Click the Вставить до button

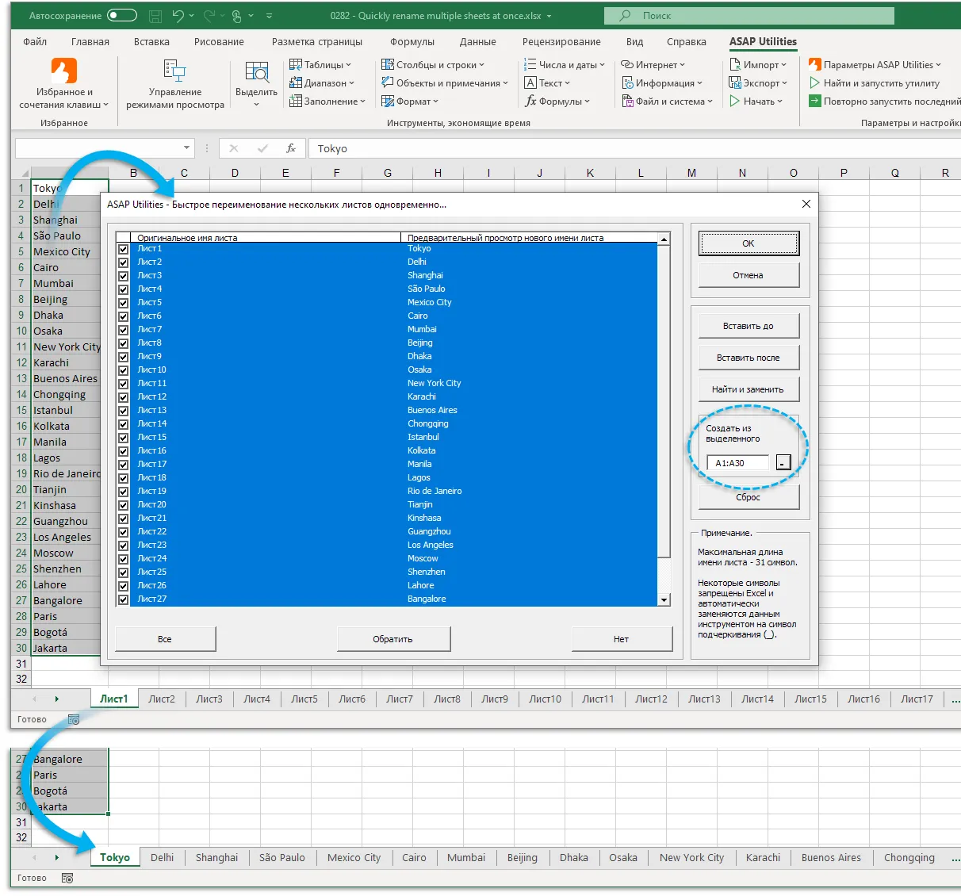tap(749, 326)
